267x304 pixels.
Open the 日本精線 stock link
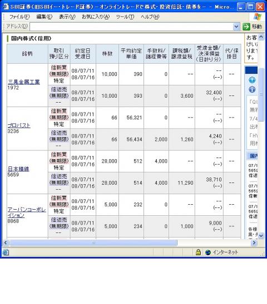18,169
